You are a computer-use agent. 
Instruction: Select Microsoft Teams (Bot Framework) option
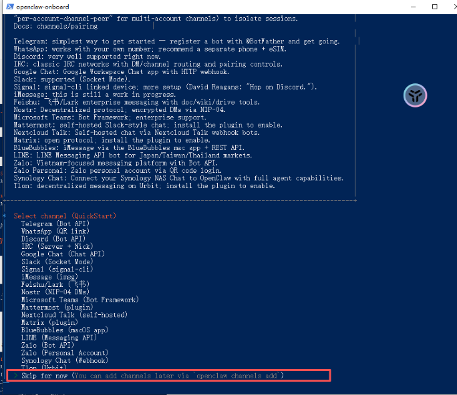pyautogui.click(x=80, y=300)
